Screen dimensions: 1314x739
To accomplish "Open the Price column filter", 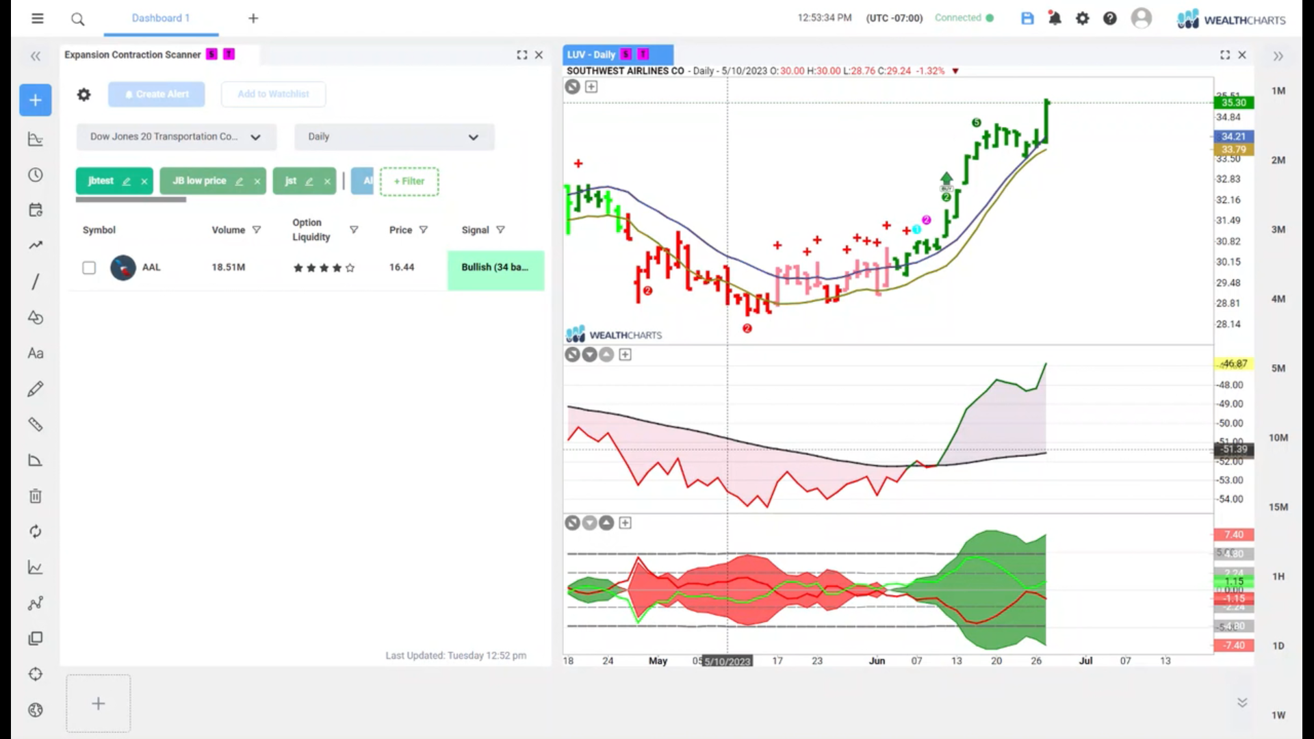I will click(424, 230).
